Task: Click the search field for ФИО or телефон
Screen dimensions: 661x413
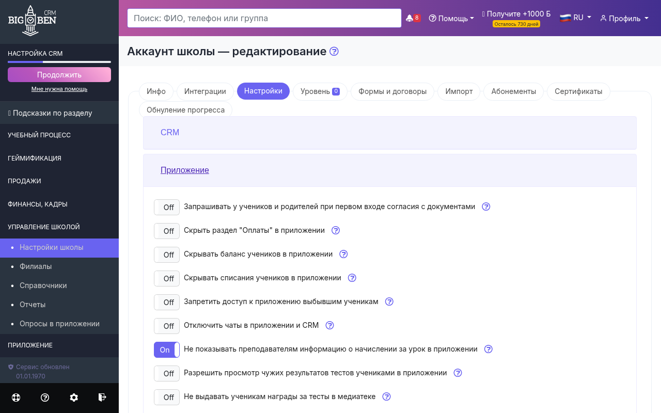Action: click(264, 18)
